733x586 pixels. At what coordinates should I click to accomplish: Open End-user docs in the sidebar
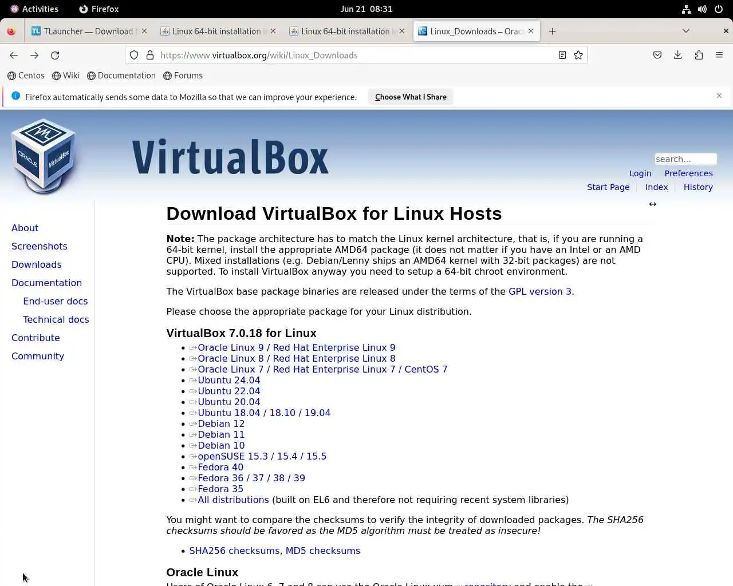tap(56, 301)
